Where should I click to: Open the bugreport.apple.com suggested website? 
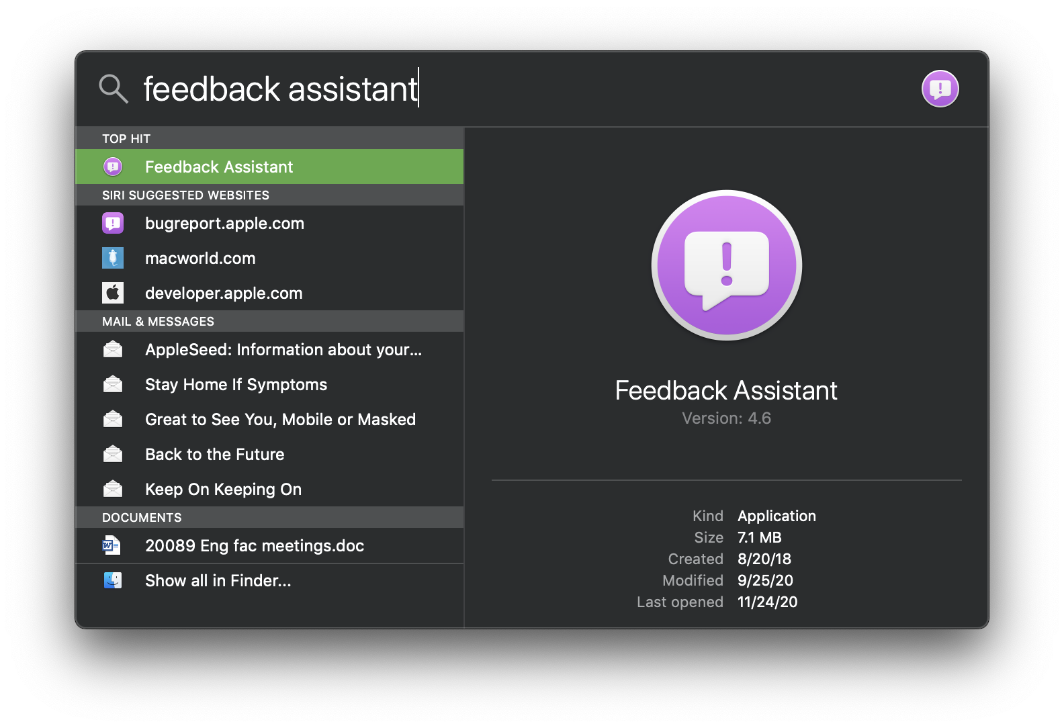(x=269, y=223)
